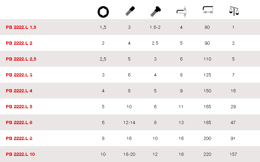Click weight value 157 in last row

(233, 154)
